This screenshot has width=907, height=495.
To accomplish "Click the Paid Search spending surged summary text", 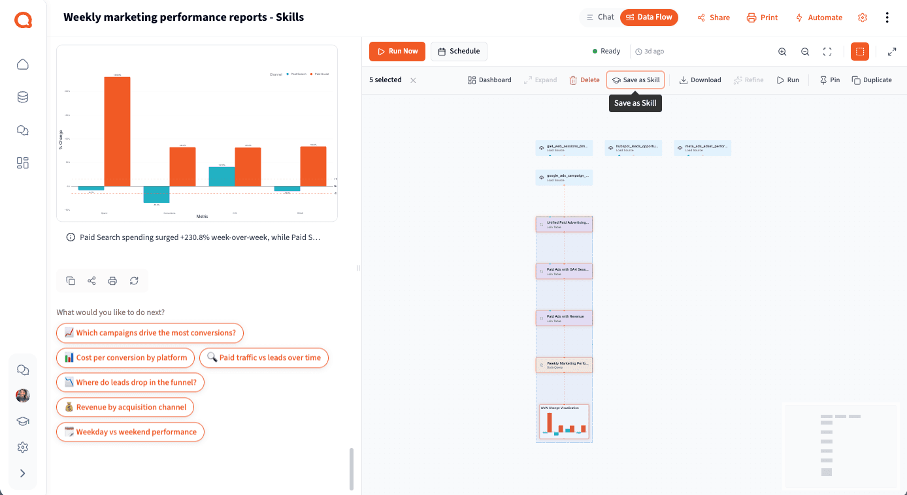I will [x=200, y=237].
